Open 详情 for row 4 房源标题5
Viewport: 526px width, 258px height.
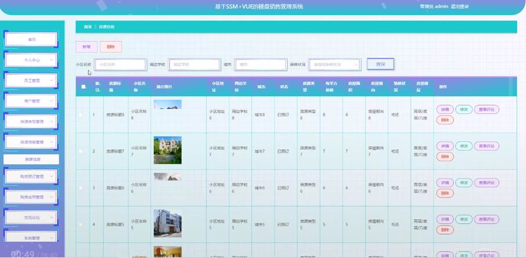click(x=445, y=219)
